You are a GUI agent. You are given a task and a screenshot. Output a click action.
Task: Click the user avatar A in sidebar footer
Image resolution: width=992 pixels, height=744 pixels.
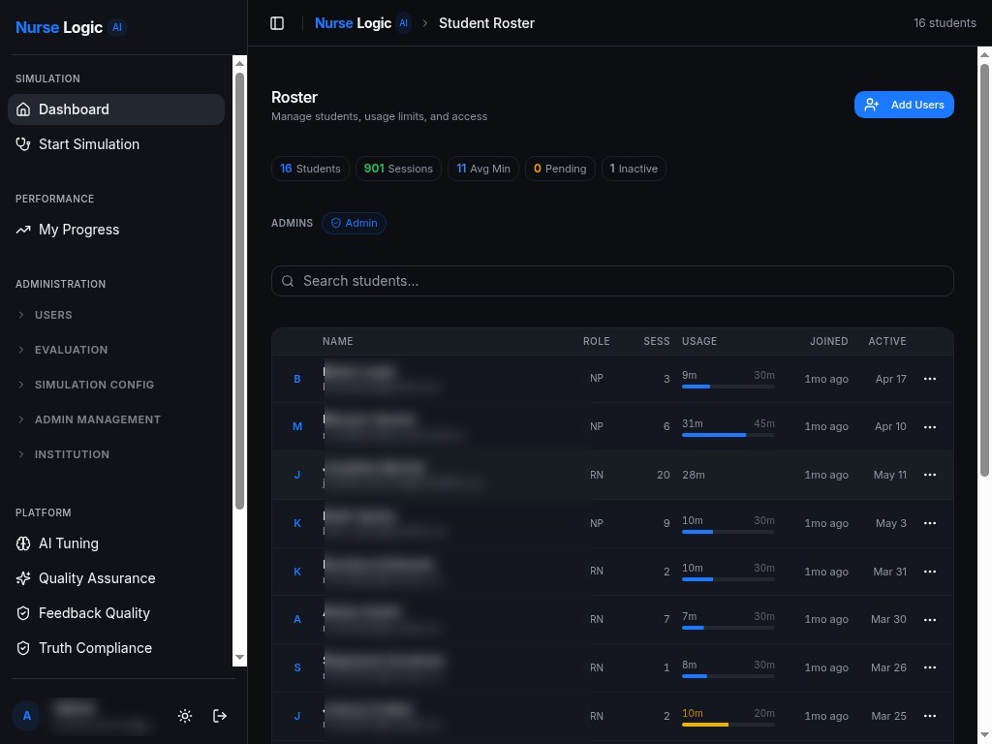[x=26, y=716]
